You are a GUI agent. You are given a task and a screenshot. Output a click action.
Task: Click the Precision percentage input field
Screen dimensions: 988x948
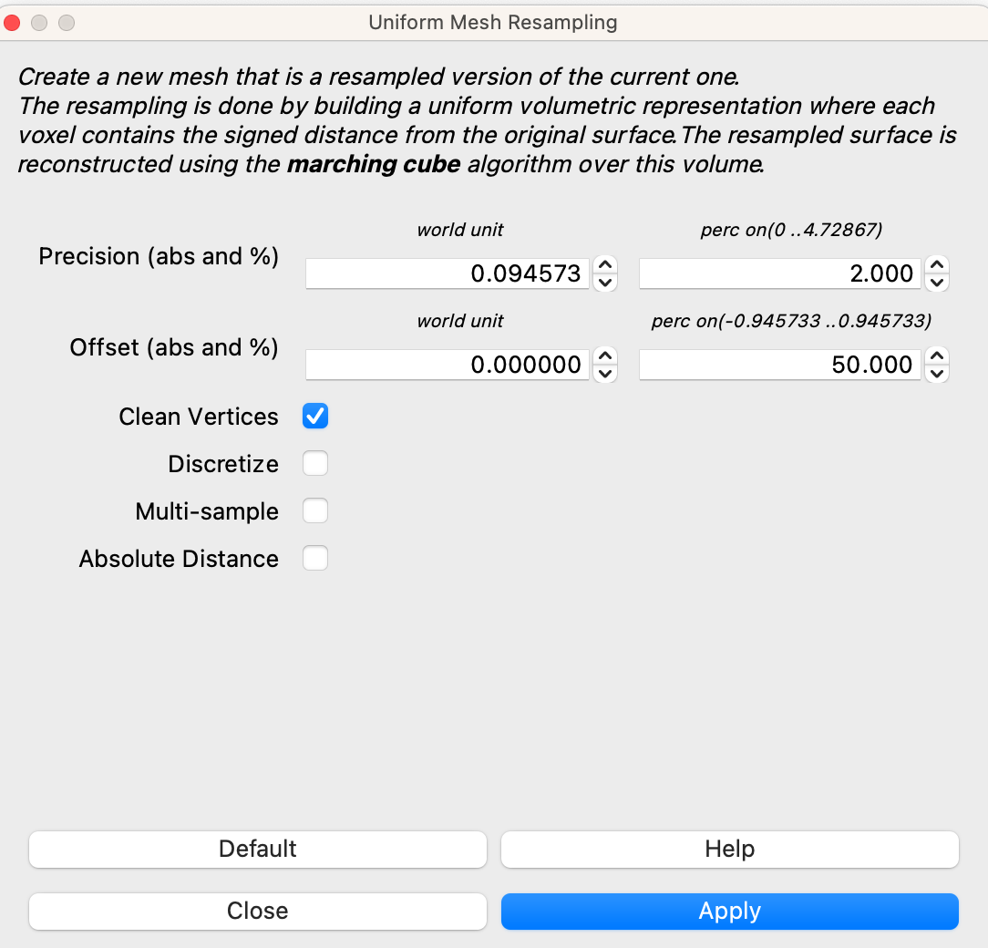click(x=780, y=273)
